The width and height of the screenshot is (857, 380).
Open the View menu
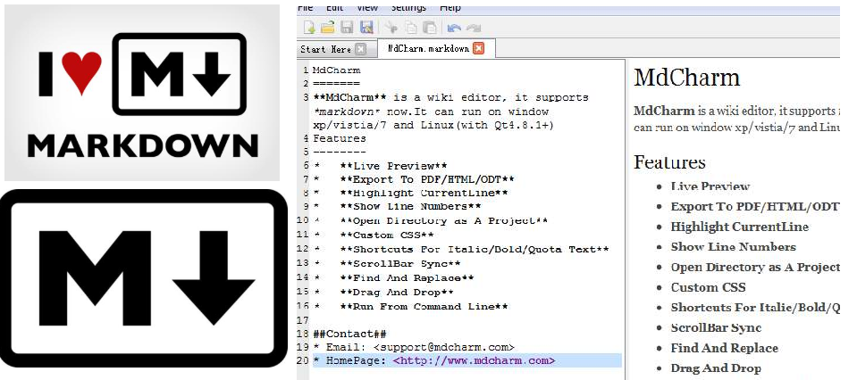(367, 8)
